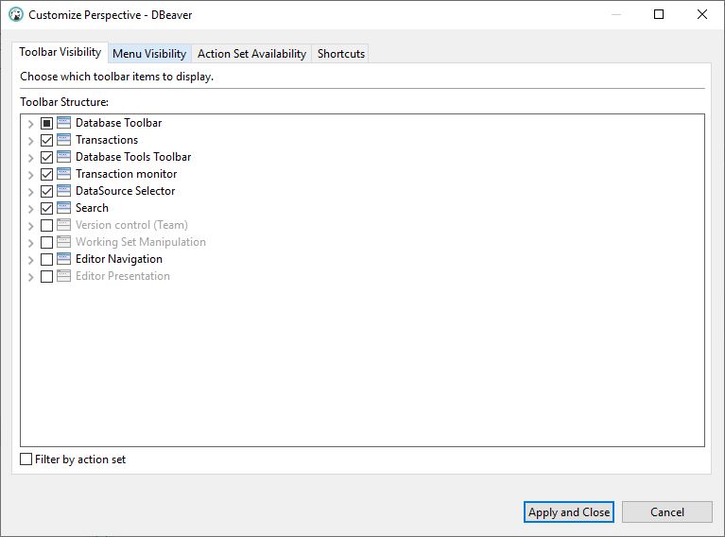Click the Working Set Manipulation icon
This screenshot has height=537, width=725.
click(64, 242)
